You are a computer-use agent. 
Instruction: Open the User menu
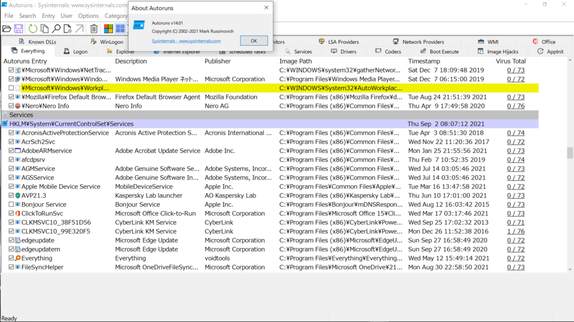pyautogui.click(x=66, y=15)
